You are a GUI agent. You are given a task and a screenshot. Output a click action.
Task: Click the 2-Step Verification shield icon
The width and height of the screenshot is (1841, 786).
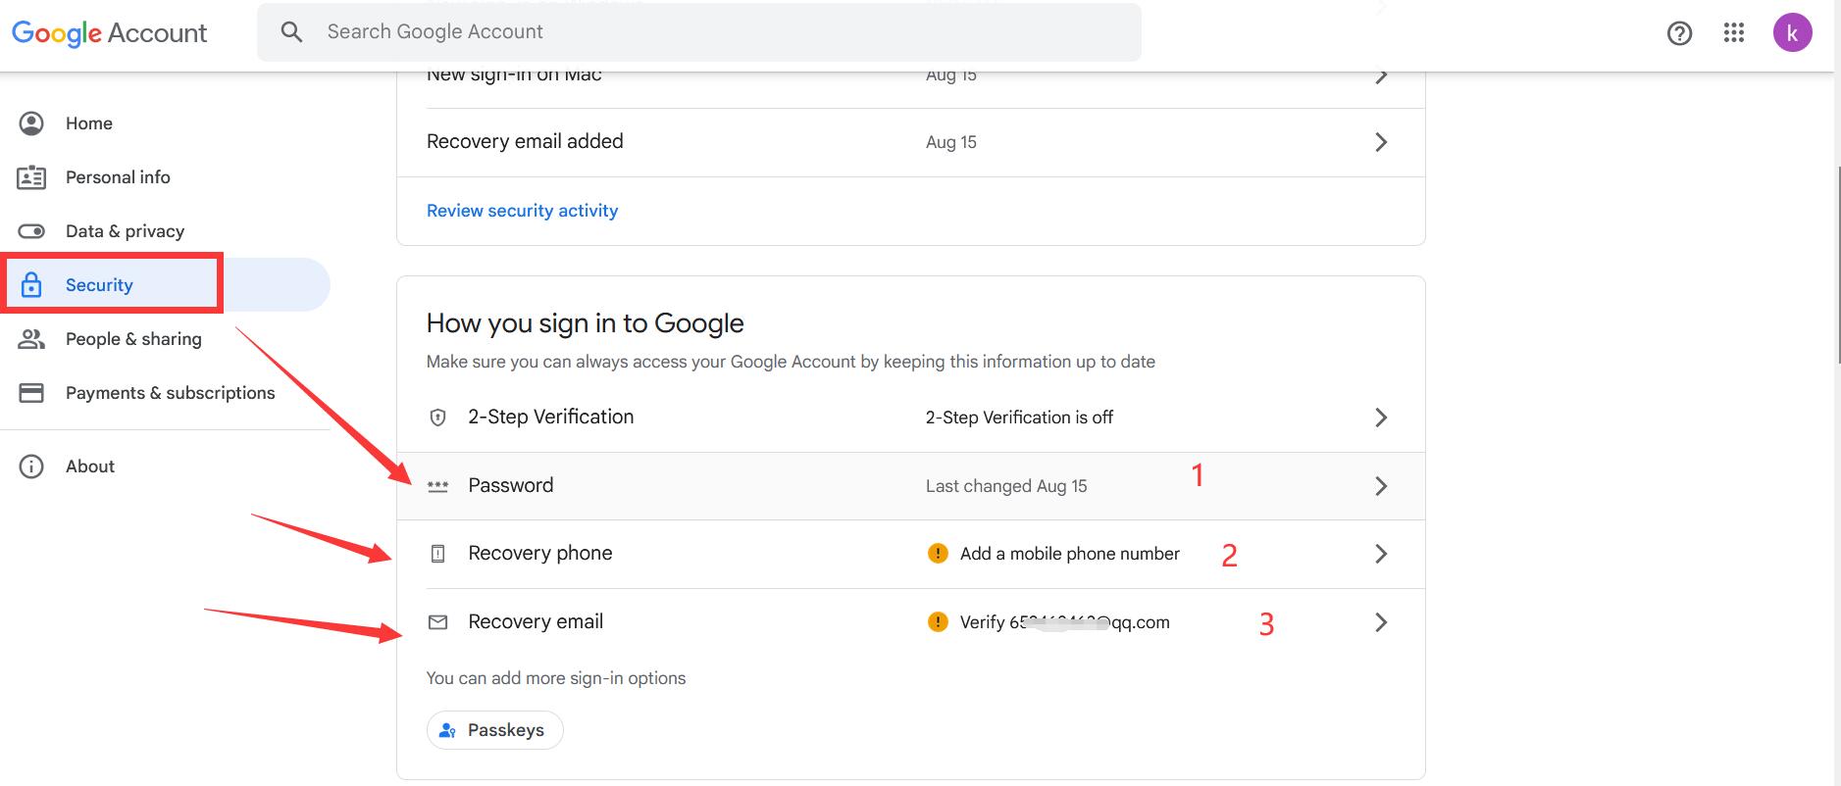(438, 418)
